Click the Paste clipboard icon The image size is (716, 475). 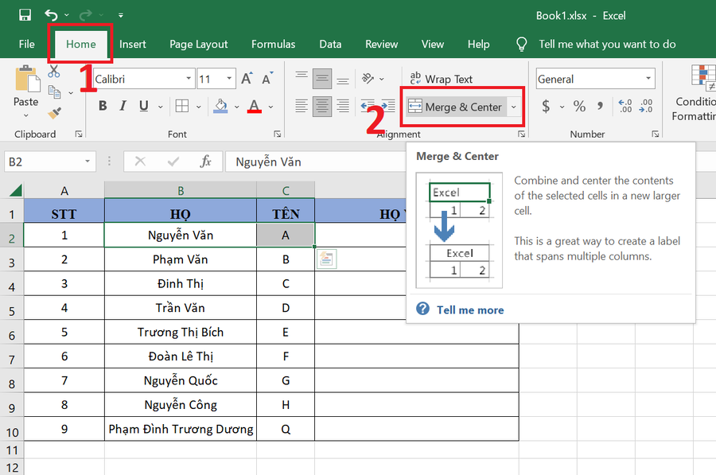(26, 80)
